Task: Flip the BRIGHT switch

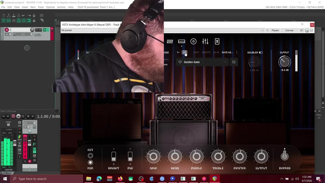Action: [x=114, y=157]
